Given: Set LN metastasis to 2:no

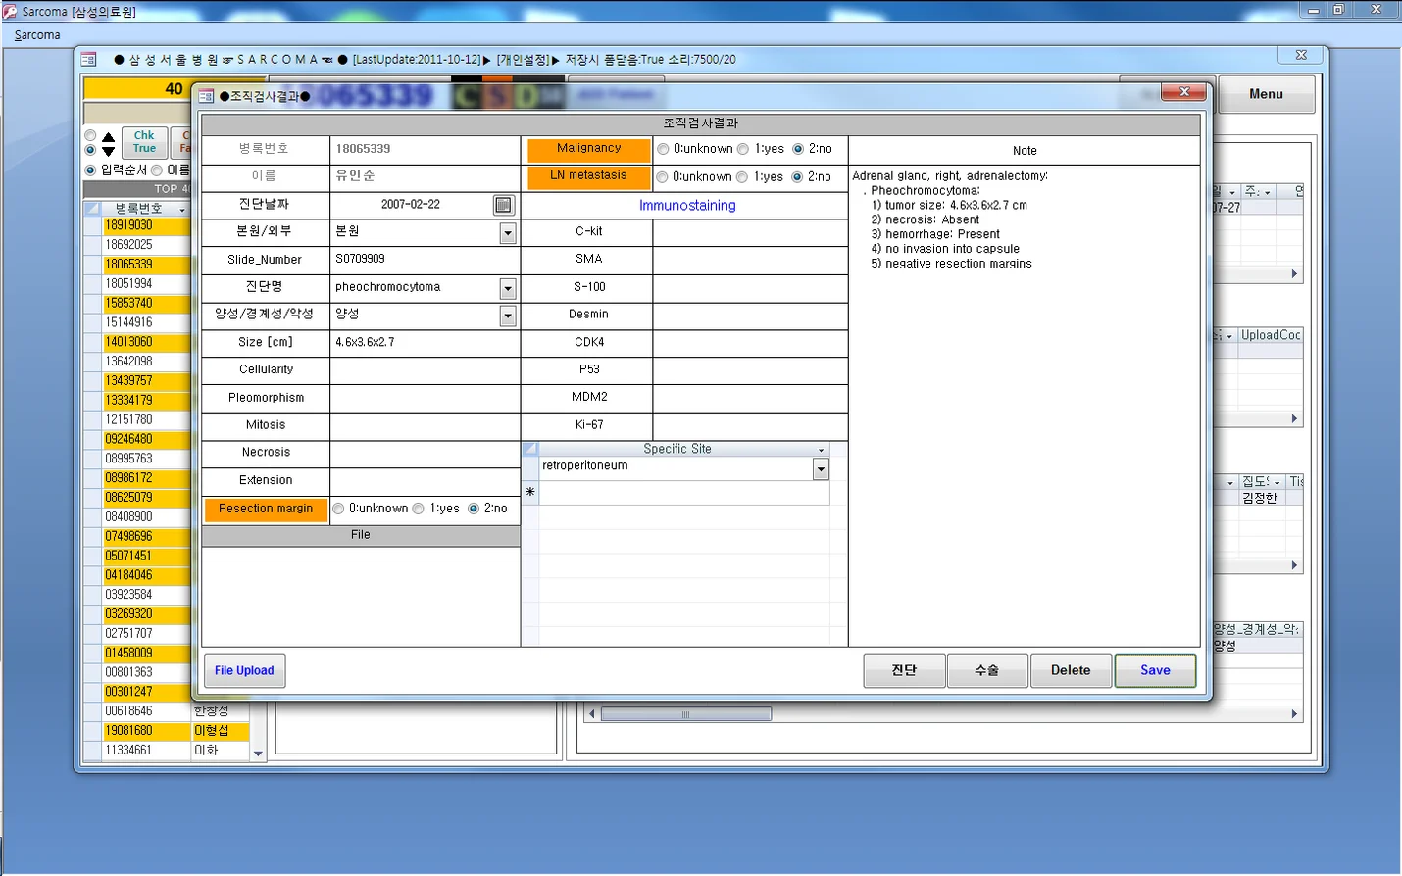Looking at the screenshot, I should pyautogui.click(x=797, y=177).
